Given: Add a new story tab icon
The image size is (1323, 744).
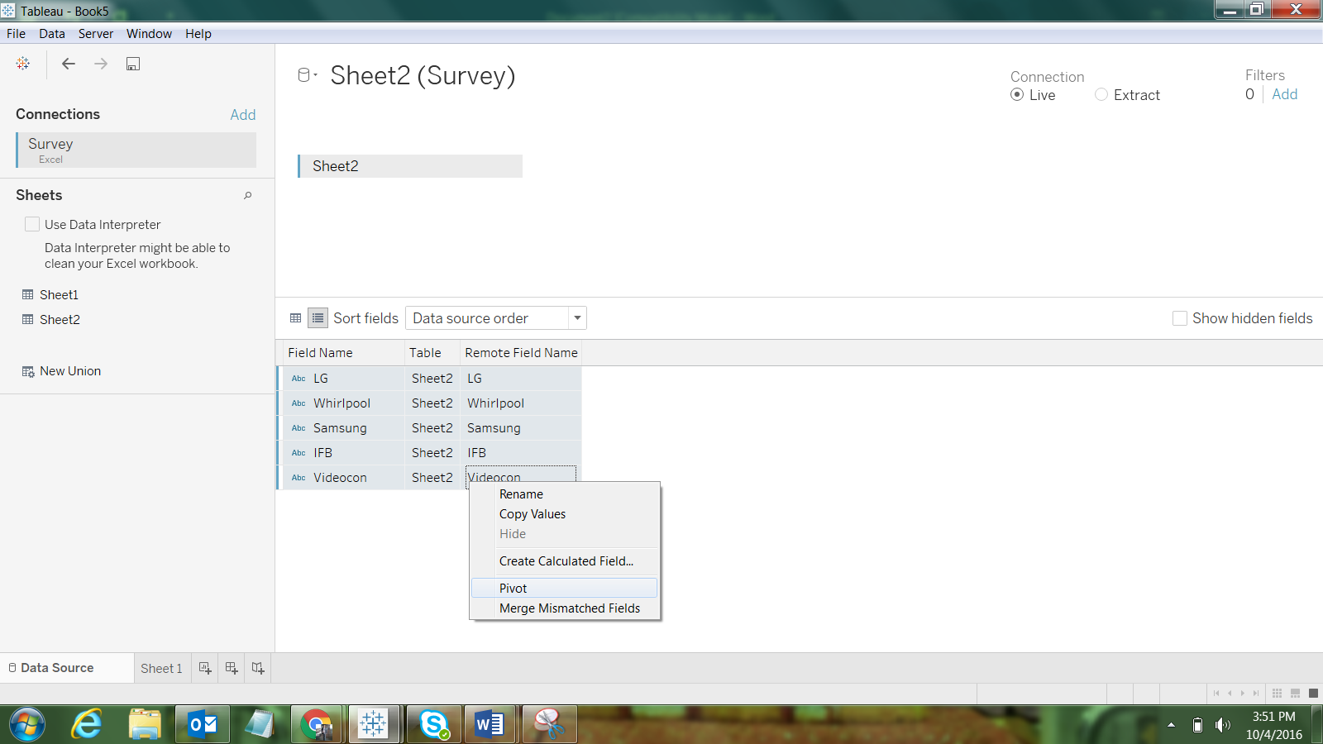Looking at the screenshot, I should point(258,668).
